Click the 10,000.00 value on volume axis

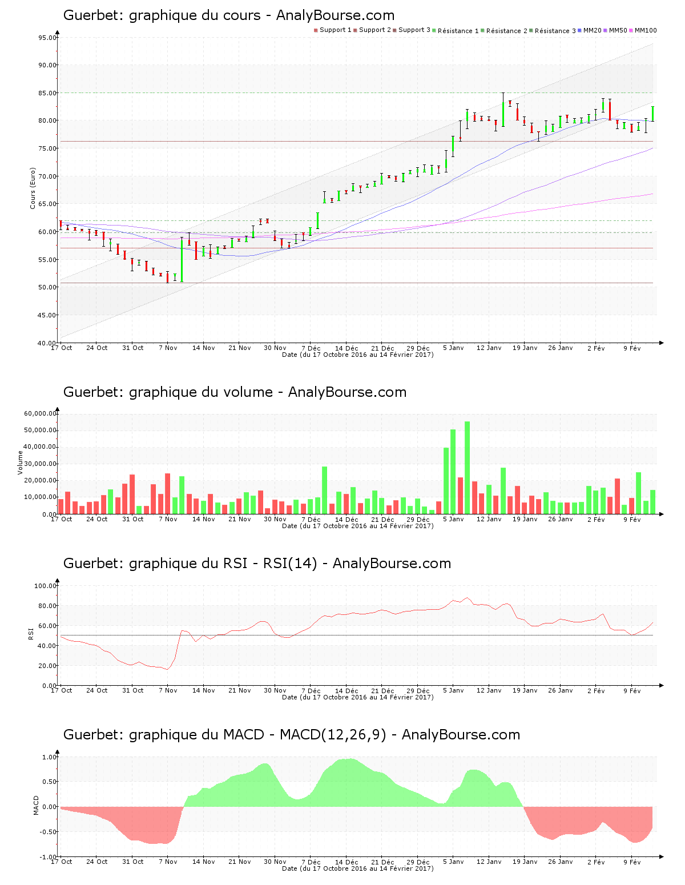[x=40, y=497]
